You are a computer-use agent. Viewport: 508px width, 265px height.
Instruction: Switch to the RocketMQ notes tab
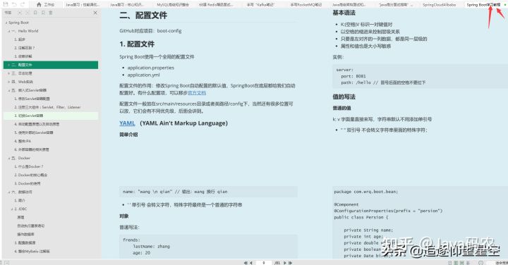tap(306, 5)
